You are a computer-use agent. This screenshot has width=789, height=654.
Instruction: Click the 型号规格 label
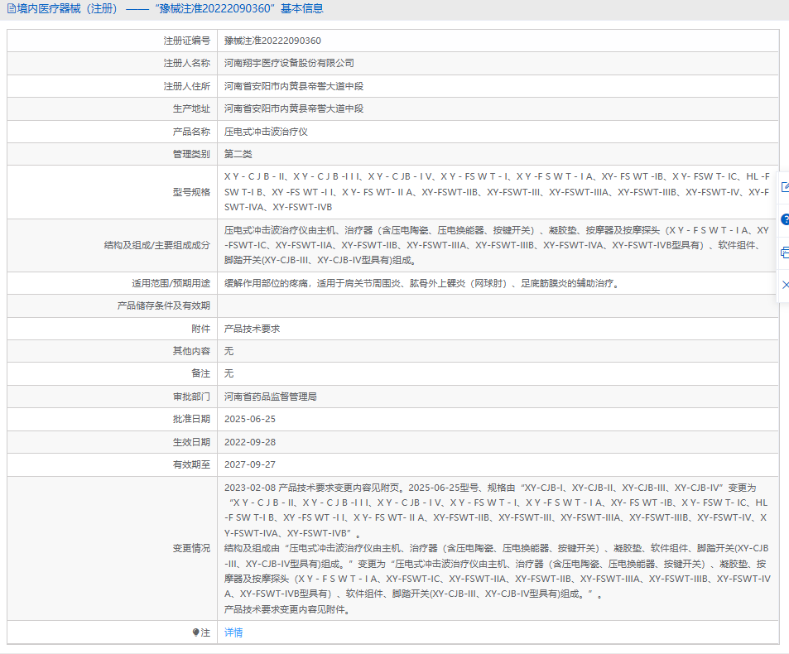(191, 192)
